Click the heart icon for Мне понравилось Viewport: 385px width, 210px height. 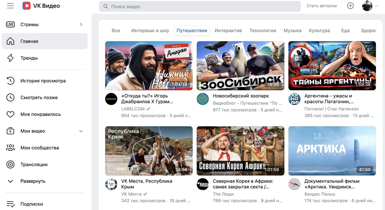tap(11, 114)
